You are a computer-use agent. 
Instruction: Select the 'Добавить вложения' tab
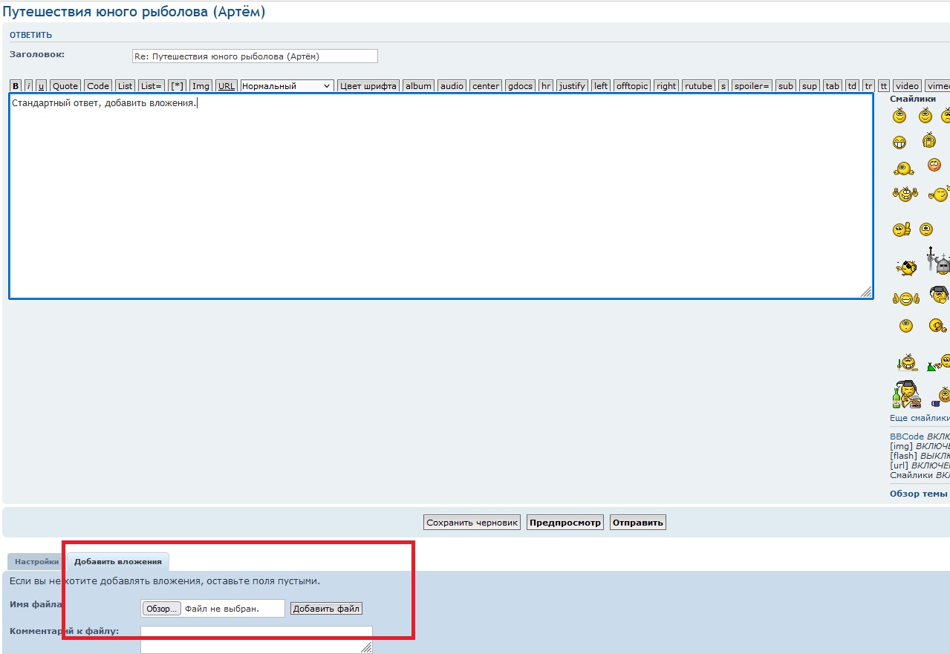click(117, 562)
